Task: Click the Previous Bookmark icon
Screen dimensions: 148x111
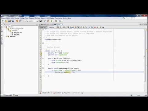Action: (x=81, y=27)
